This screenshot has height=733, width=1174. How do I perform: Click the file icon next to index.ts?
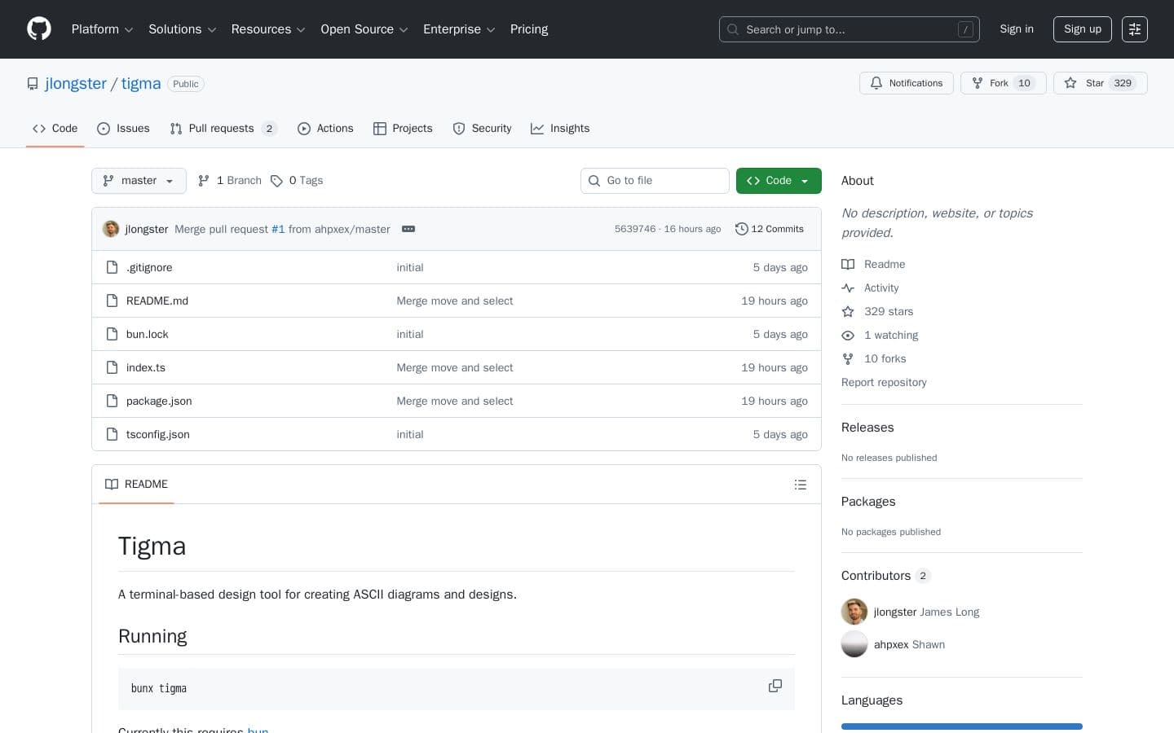(113, 367)
